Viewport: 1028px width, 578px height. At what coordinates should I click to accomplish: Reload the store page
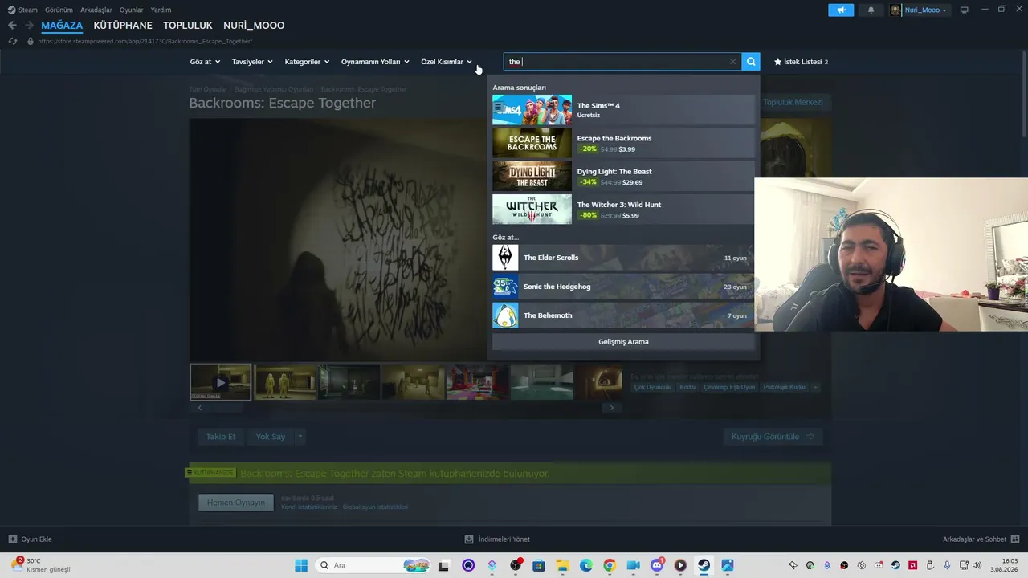pos(12,41)
